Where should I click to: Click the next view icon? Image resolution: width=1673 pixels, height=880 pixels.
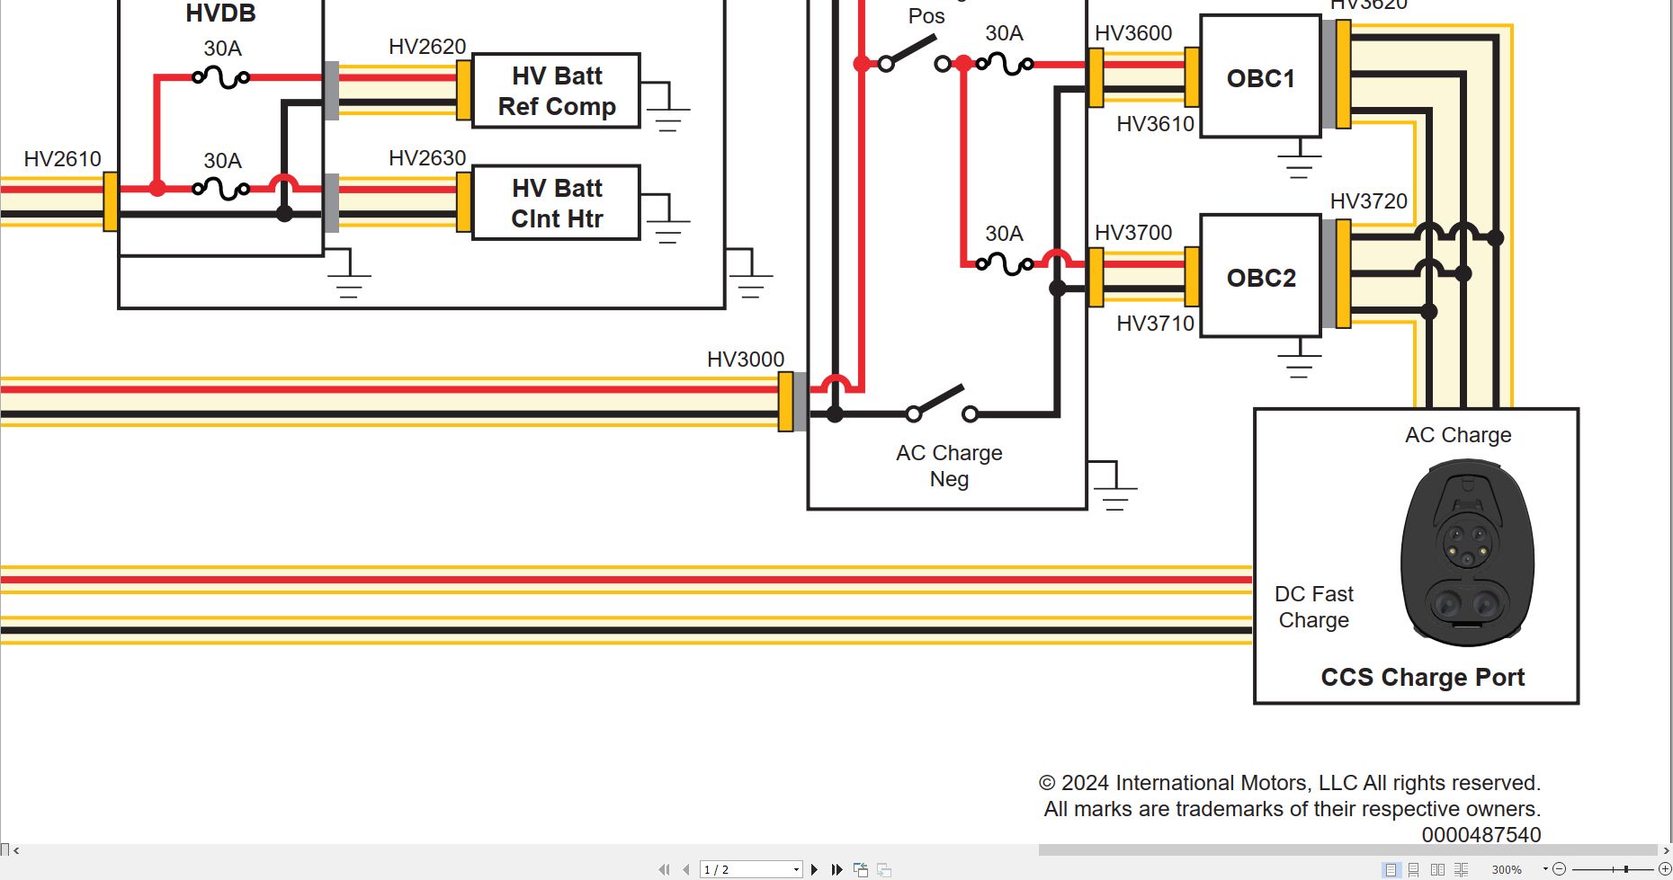pyautogui.click(x=884, y=869)
